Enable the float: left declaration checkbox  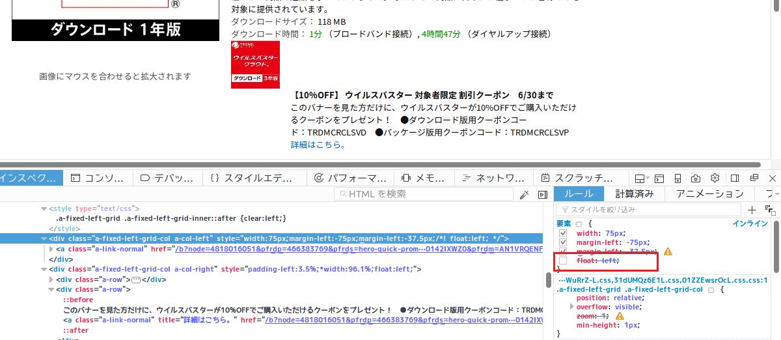[563, 261]
